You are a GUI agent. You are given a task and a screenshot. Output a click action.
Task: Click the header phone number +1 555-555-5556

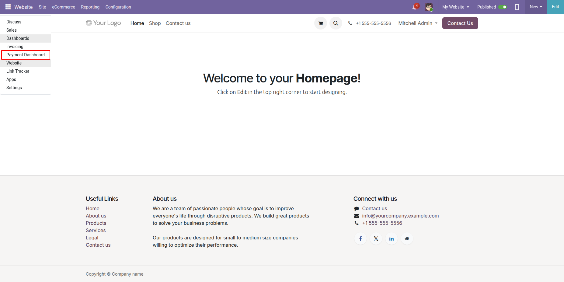(374, 23)
